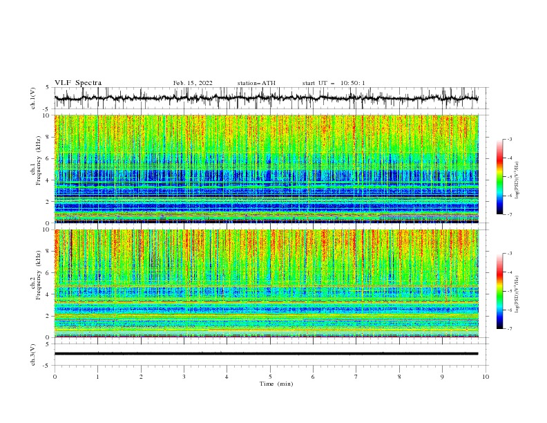
Task: Click the "ch.3(V)" axis label
Action: pyautogui.click(x=33, y=355)
